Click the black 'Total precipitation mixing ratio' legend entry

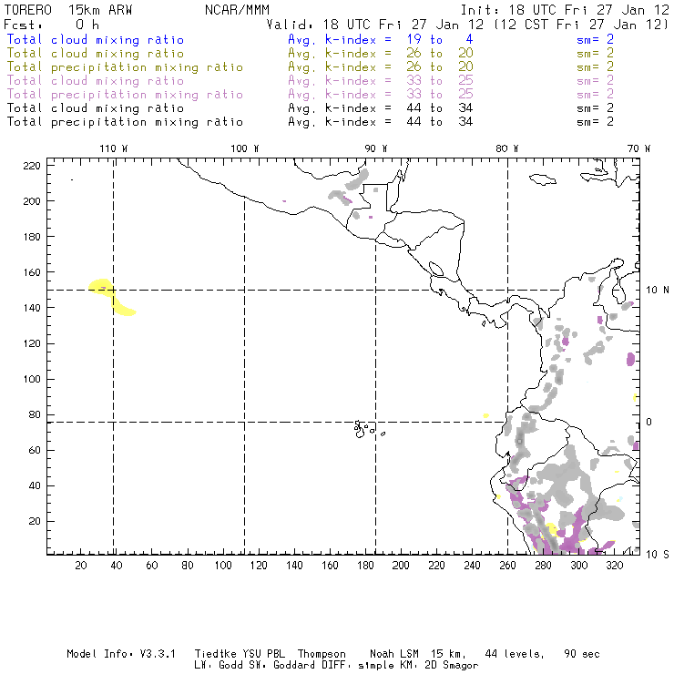coord(125,122)
